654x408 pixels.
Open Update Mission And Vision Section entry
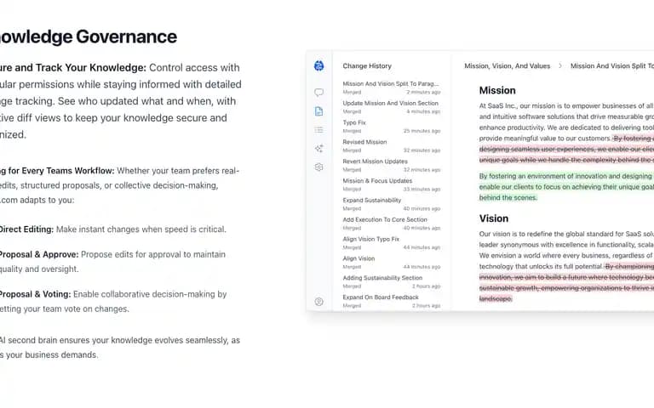(x=391, y=107)
